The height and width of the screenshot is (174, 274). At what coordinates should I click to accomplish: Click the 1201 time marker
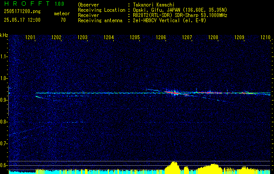coord(30,37)
